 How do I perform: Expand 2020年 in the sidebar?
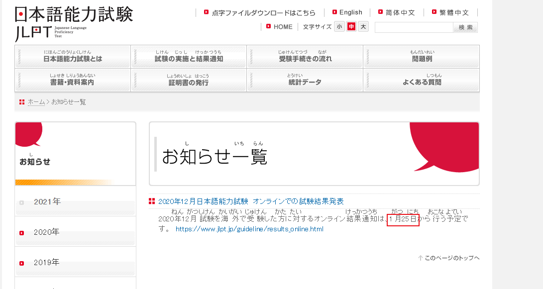click(46, 232)
